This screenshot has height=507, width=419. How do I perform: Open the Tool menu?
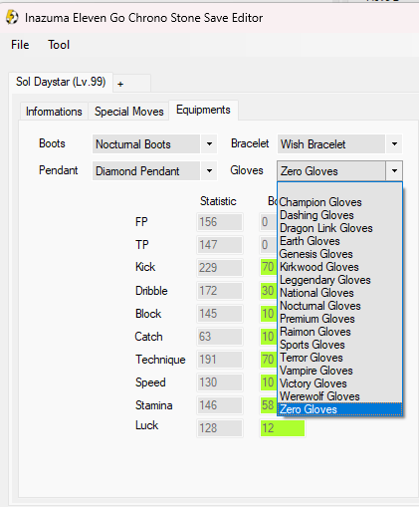59,45
